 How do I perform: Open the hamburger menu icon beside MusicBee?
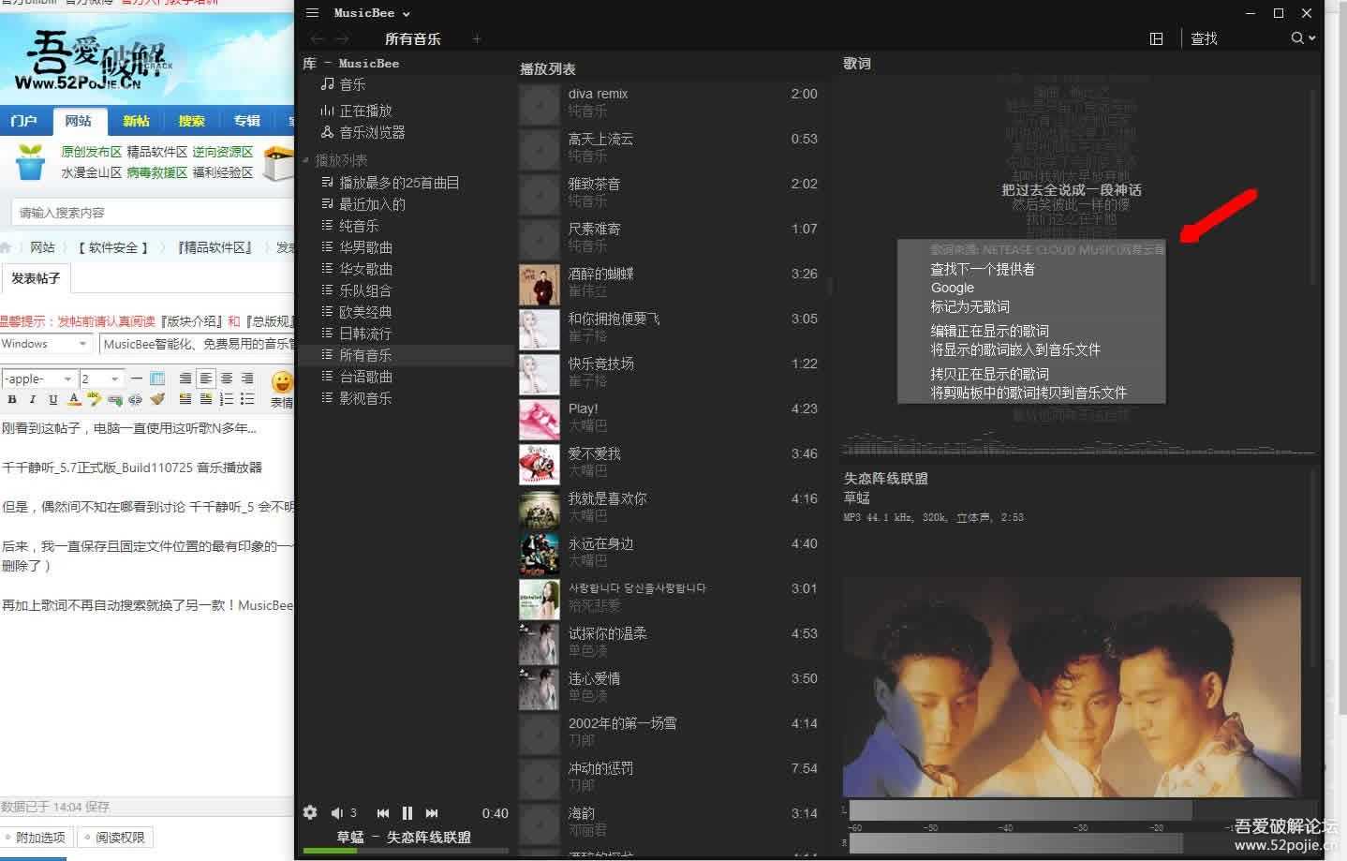311,12
